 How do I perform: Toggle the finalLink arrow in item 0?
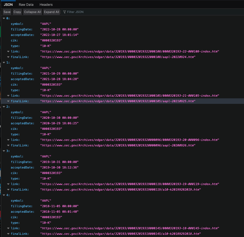point(8,57)
